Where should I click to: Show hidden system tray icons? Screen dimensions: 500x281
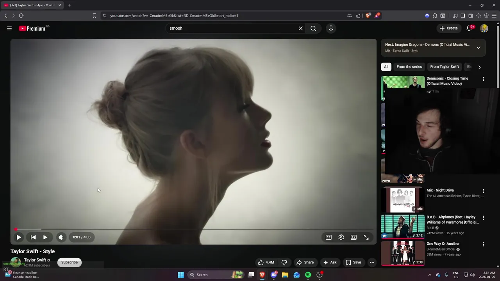(429, 275)
